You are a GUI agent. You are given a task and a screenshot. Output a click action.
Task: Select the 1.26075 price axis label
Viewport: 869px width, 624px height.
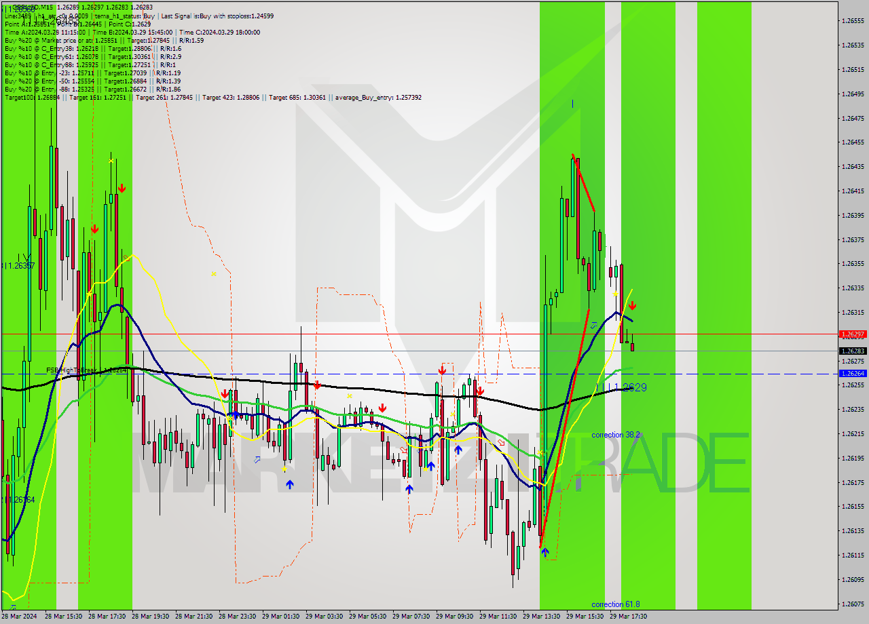(853, 604)
